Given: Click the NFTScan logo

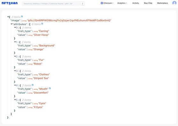Looking at the screenshot, I should pos(10,3).
